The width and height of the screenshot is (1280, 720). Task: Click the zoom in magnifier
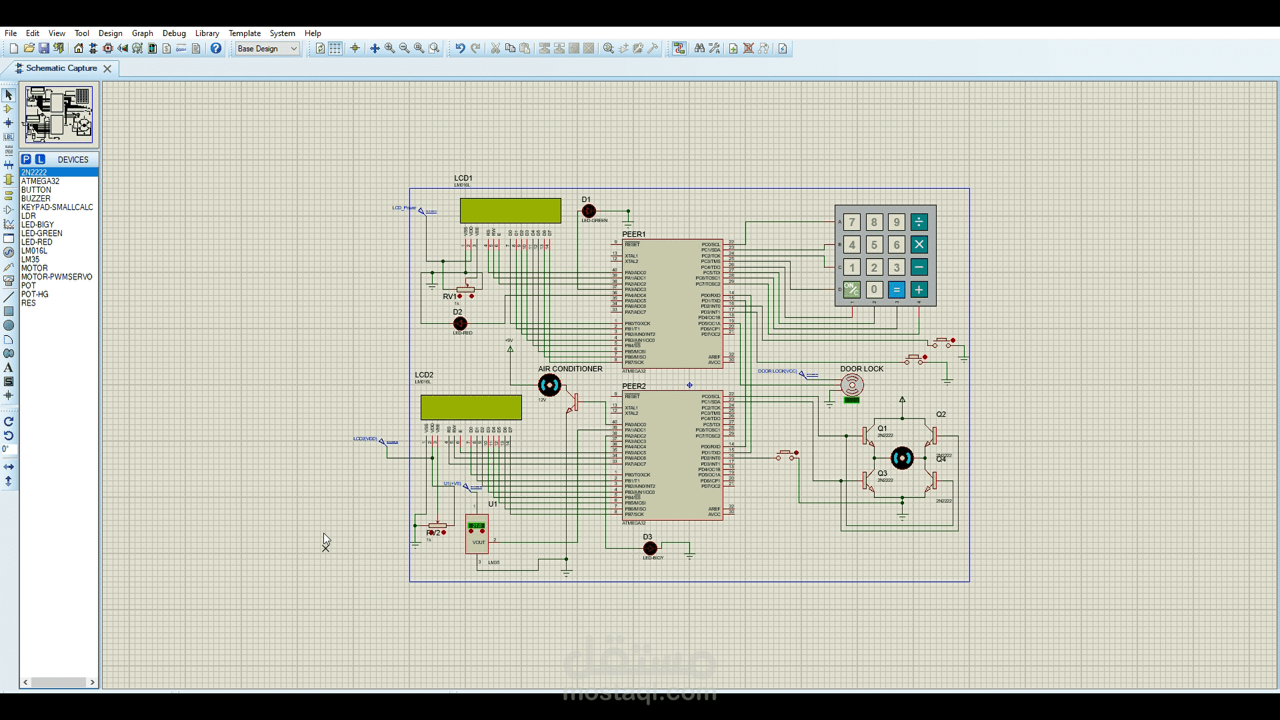pos(389,48)
